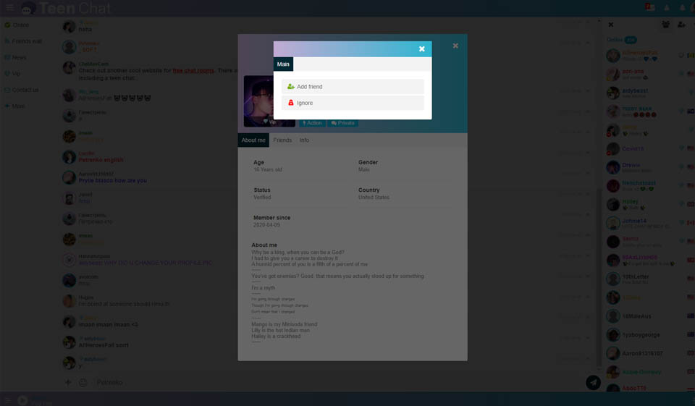695x406 pixels.
Task: Click the send message paper plane icon
Action: pyautogui.click(x=593, y=382)
